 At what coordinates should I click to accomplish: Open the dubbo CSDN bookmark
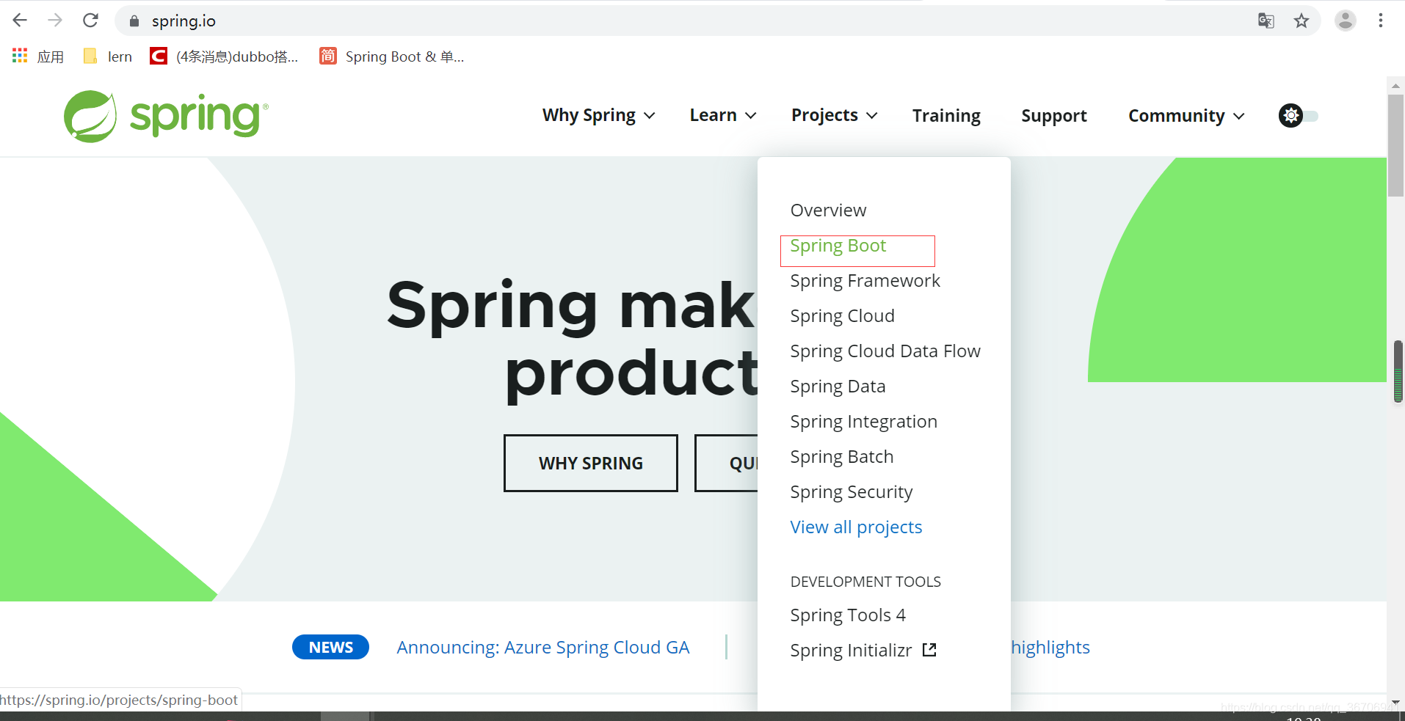pyautogui.click(x=224, y=56)
